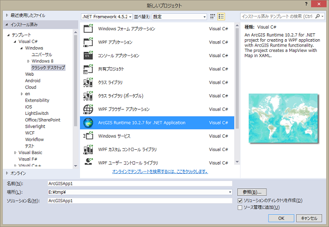This screenshot has width=329, height=227.
Task: Click the ArcGIS Runtime globe icon
Action: 88,123
